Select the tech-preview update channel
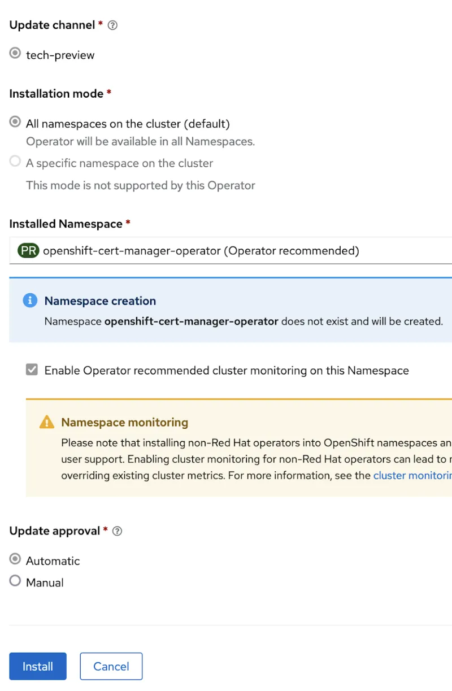Screen dimensions: 452x691 tap(16, 53)
